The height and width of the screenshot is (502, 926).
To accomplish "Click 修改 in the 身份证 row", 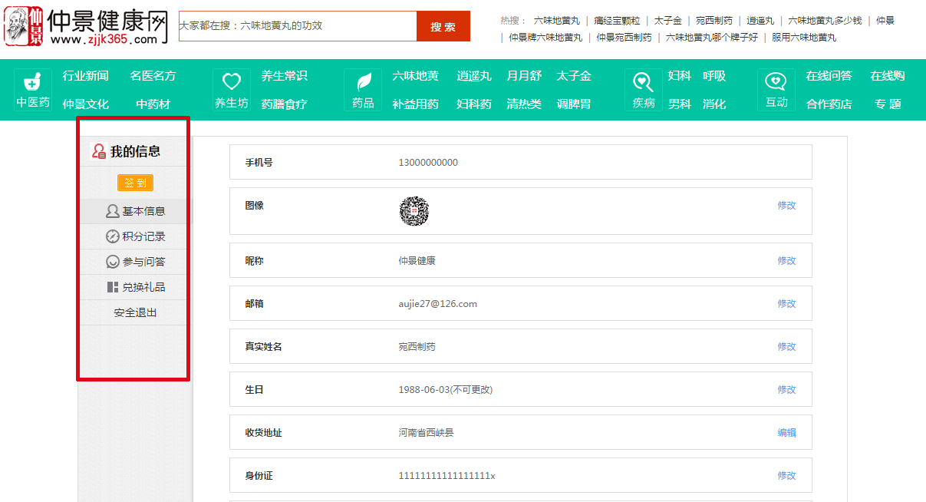I will coord(787,476).
